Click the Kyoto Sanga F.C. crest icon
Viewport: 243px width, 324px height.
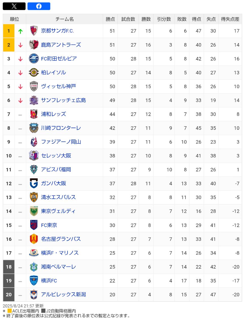pyautogui.click(x=34, y=31)
